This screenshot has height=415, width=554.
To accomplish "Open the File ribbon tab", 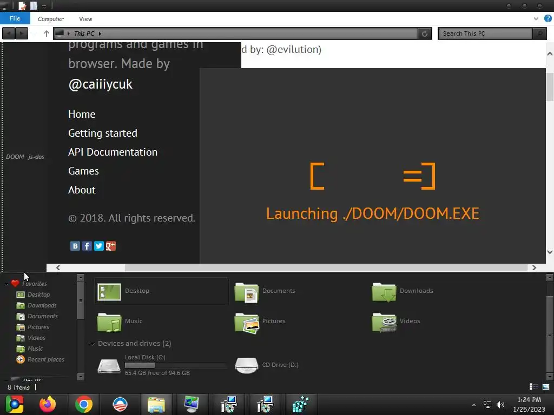I will [x=15, y=18].
